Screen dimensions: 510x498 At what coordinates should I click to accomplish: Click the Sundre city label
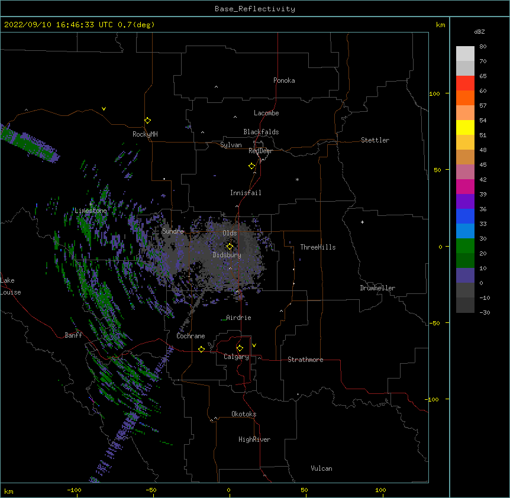(x=173, y=231)
